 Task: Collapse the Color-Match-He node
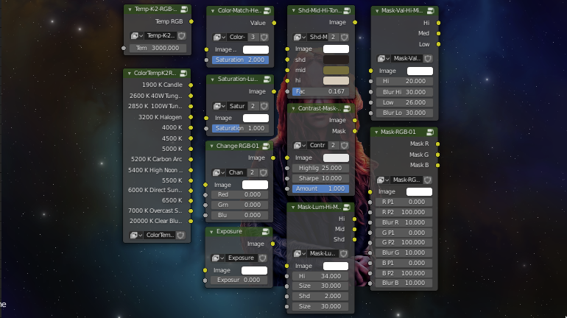[213, 10]
